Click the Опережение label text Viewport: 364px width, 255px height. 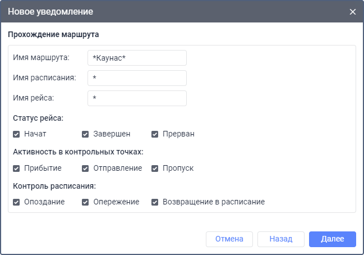click(x=116, y=202)
